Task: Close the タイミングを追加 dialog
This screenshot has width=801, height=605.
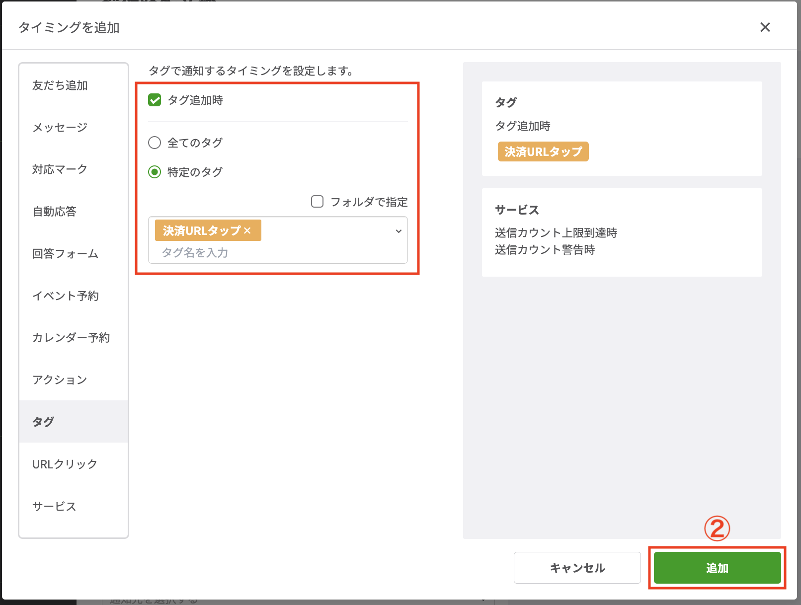Action: (x=765, y=27)
